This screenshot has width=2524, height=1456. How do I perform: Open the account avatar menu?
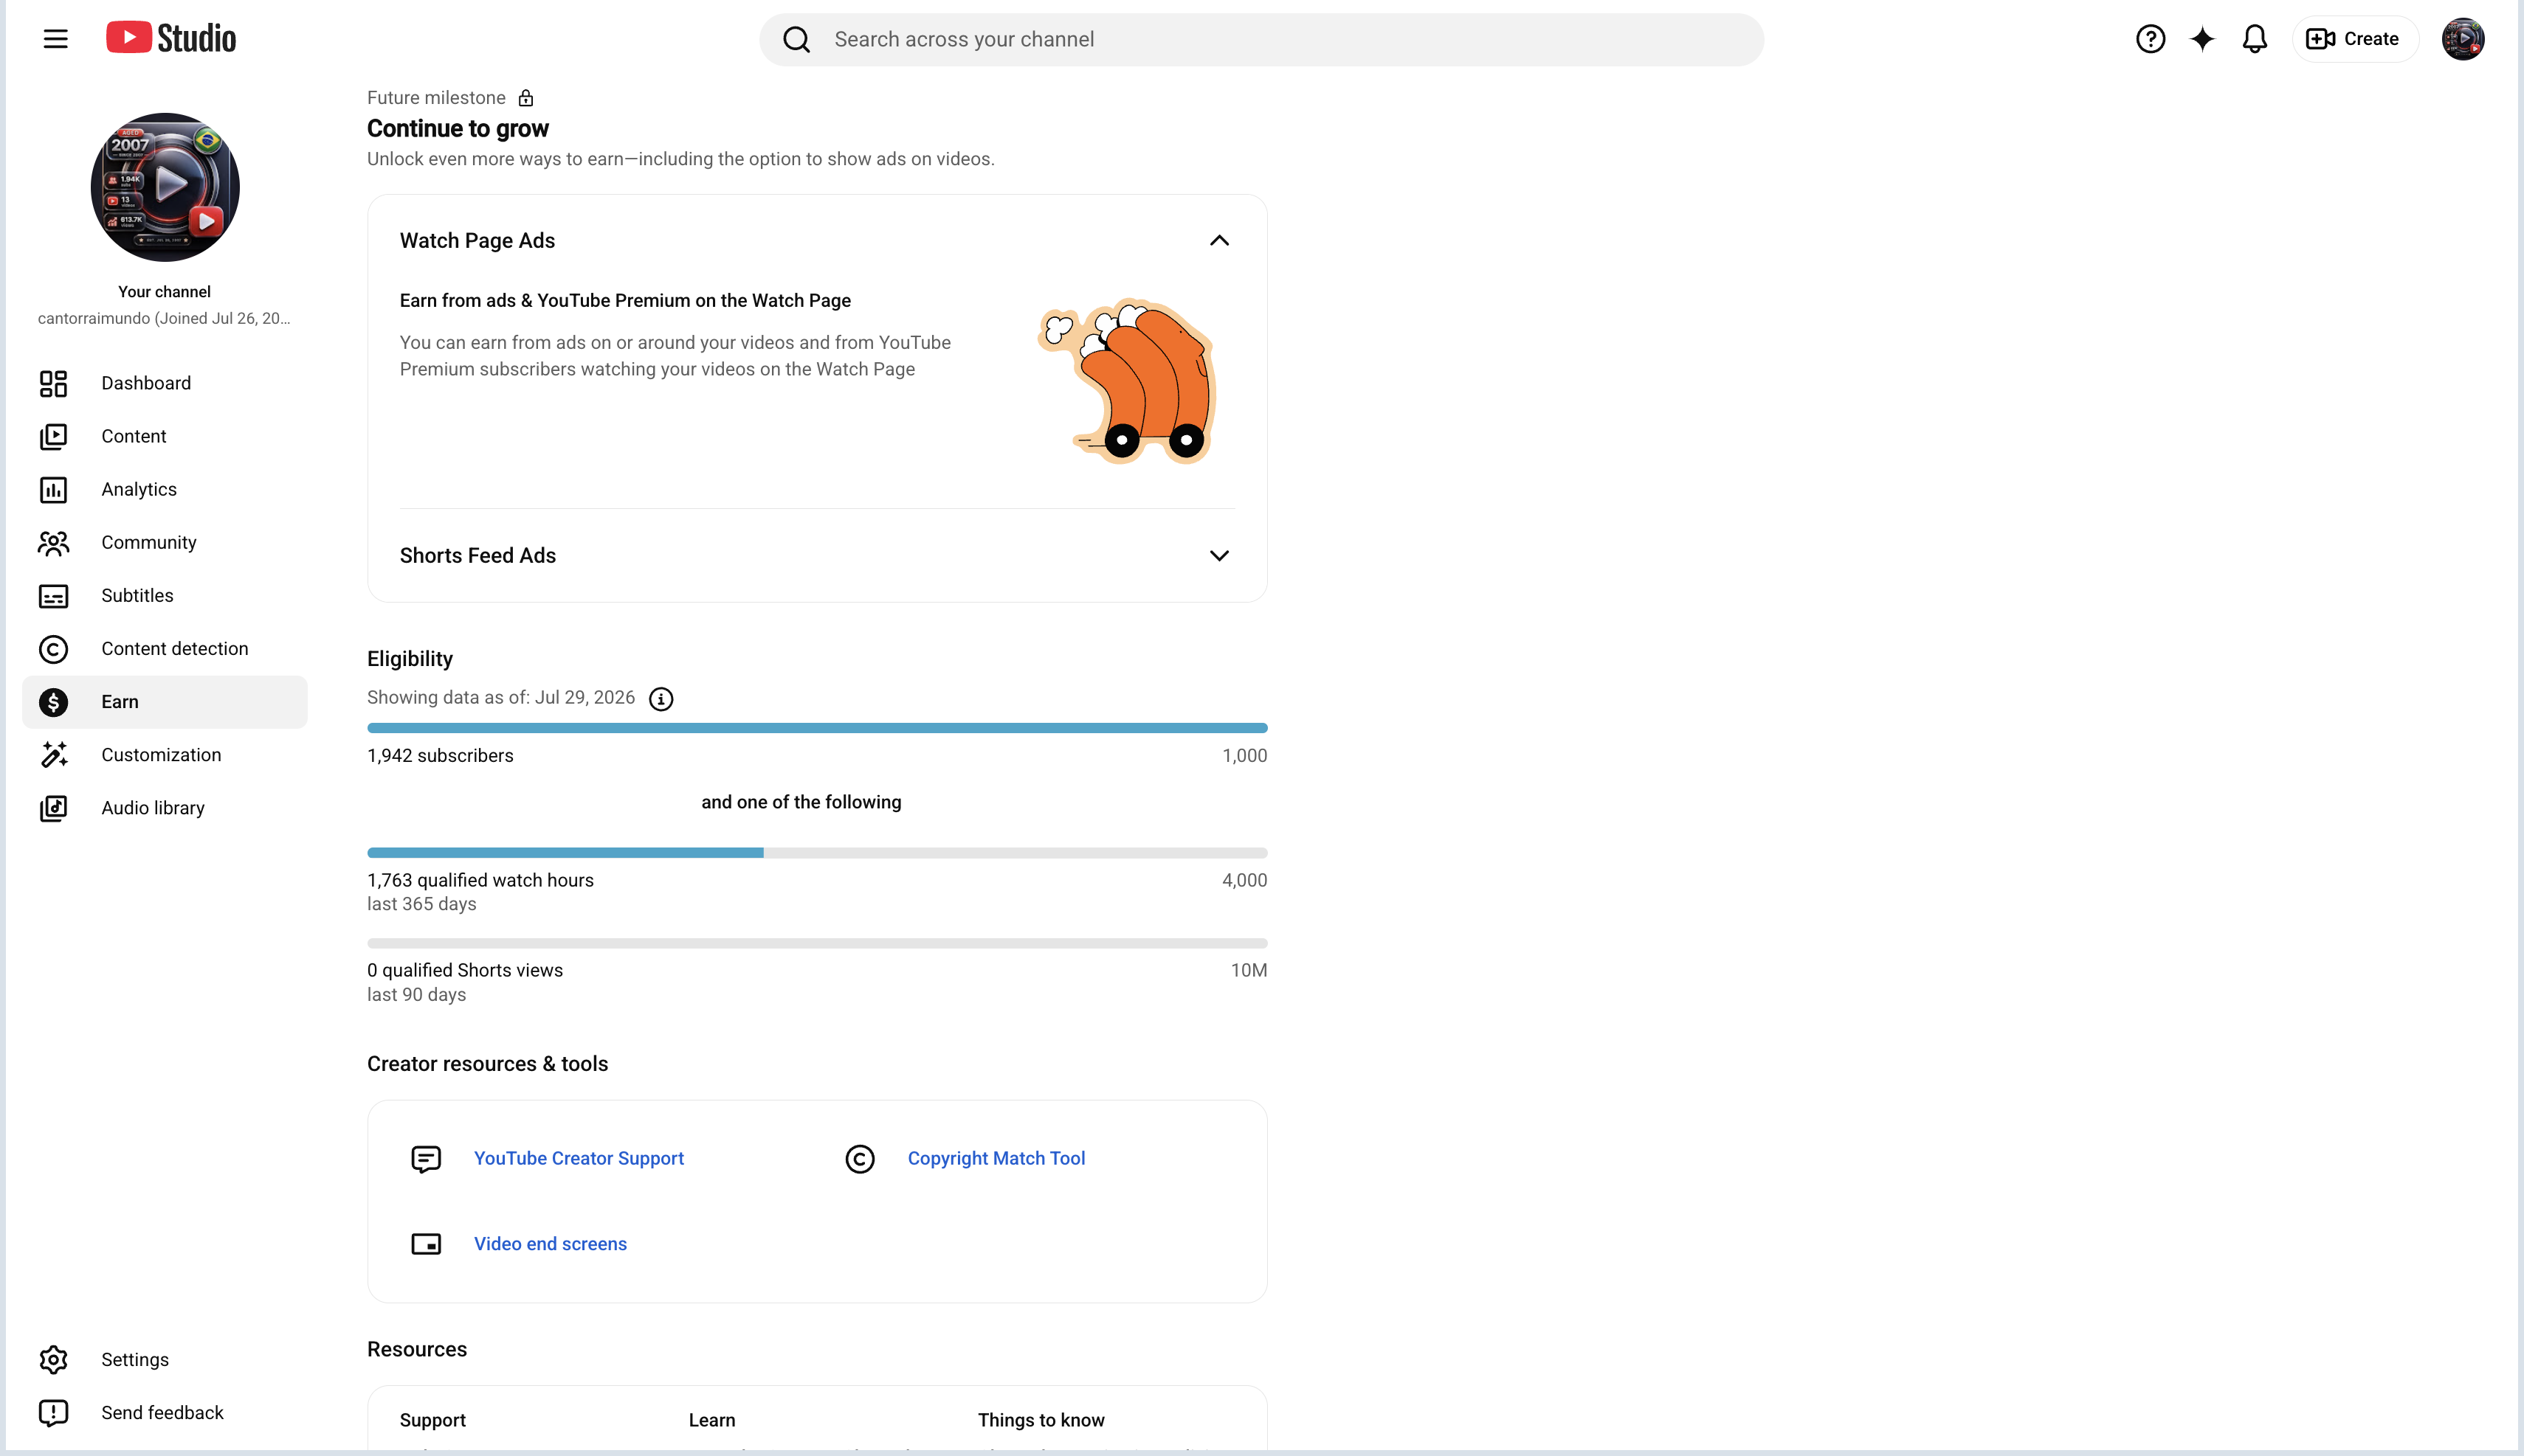[x=2462, y=39]
